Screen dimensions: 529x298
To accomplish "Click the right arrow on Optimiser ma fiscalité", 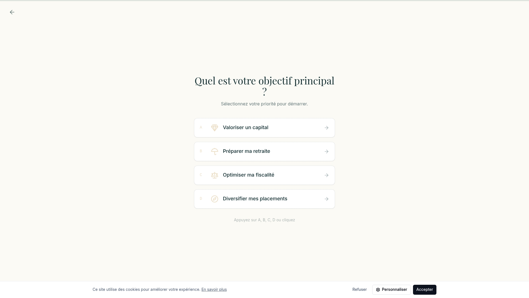I will click(326, 175).
